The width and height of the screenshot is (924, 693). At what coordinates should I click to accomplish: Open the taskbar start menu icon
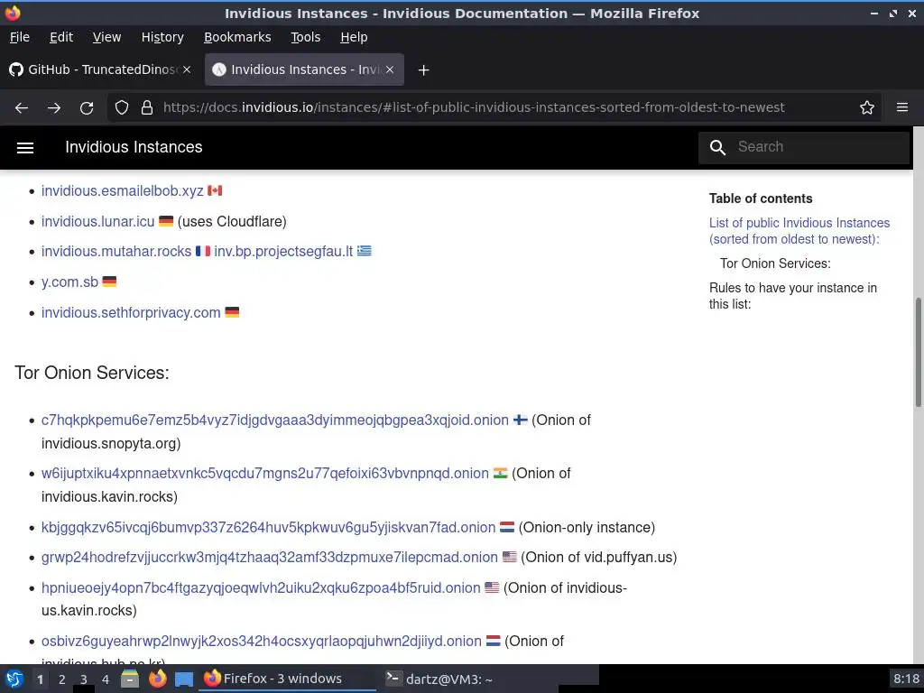click(14, 679)
